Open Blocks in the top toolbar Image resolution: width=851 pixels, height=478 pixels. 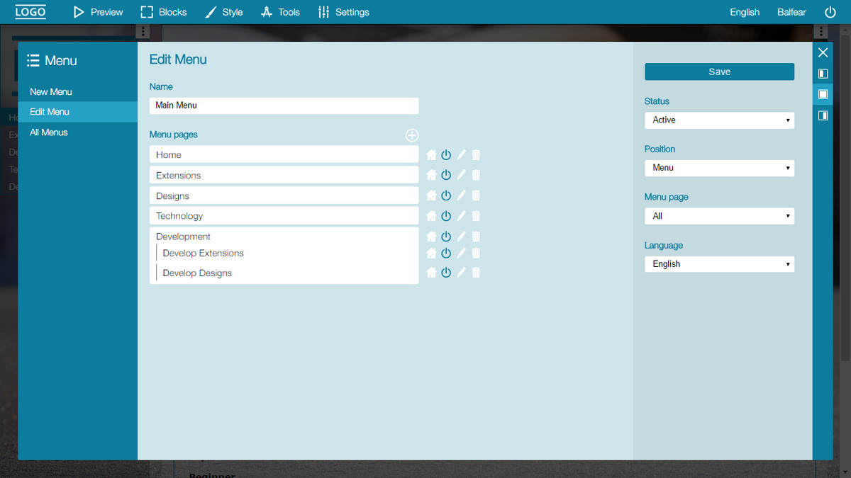coord(164,12)
